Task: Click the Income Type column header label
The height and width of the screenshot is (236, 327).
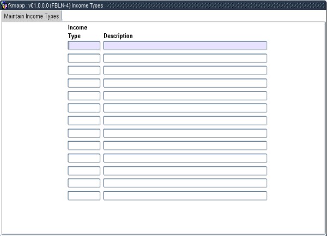Action: tap(77, 32)
